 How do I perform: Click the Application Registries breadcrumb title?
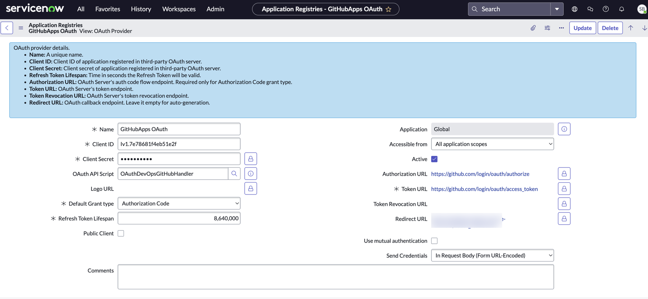56,25
